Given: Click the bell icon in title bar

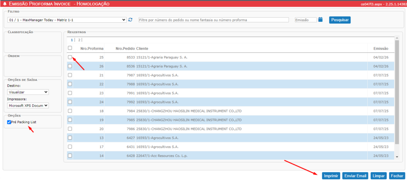Looking at the screenshot, I should click(x=5, y=4).
